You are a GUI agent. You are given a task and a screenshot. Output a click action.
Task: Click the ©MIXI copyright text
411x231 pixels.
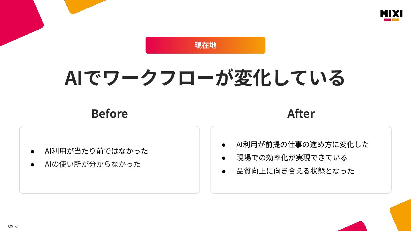tap(13, 226)
